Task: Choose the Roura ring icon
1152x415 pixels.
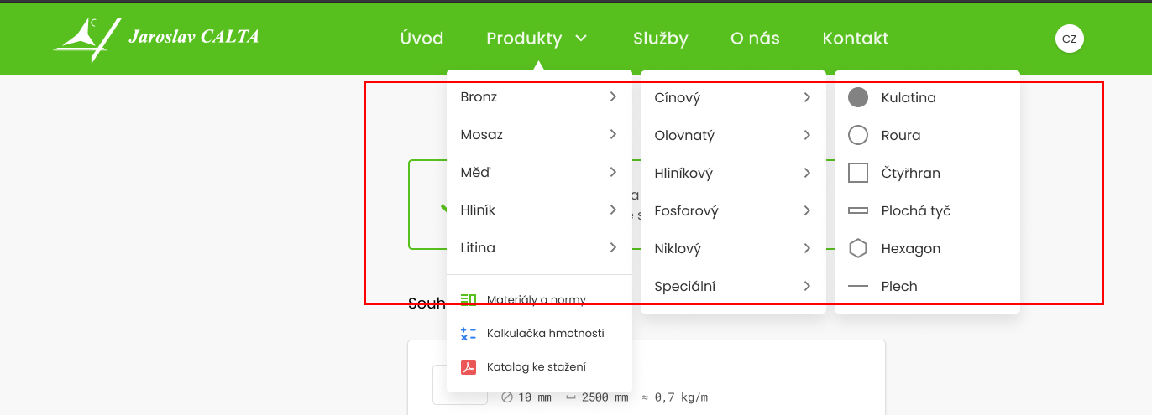Action: pos(857,135)
